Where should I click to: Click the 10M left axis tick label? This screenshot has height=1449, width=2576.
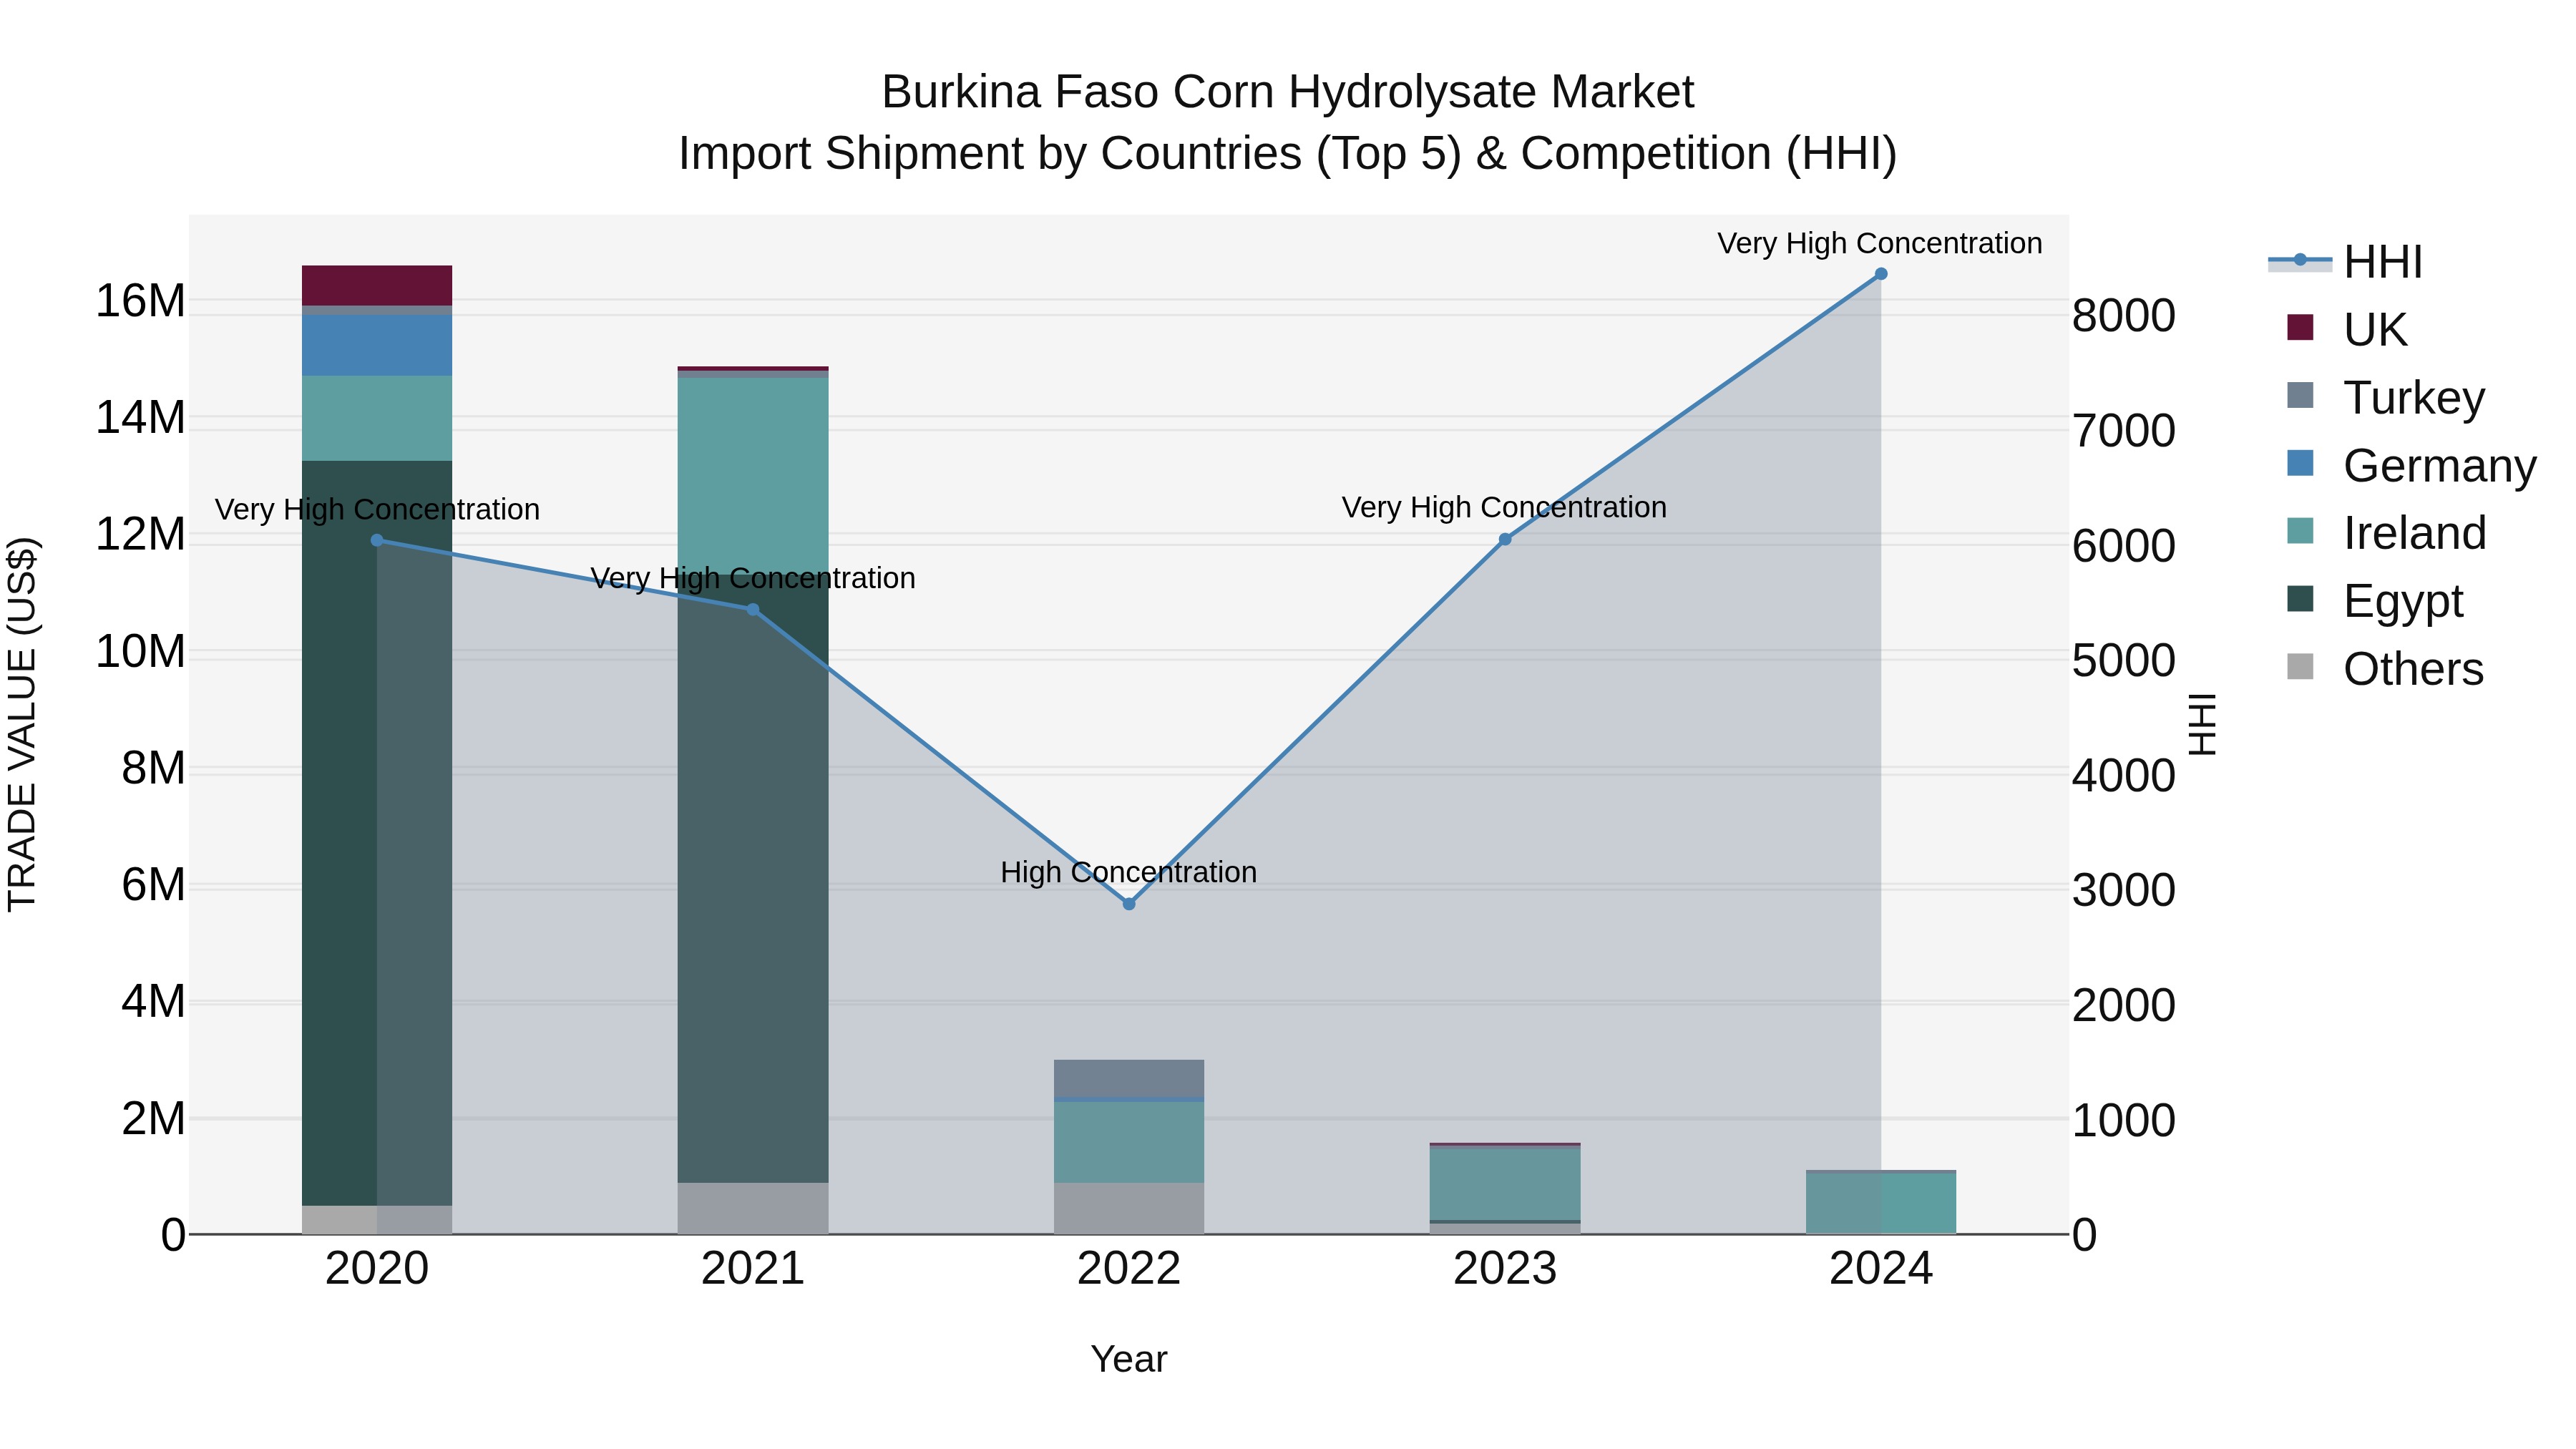click(140, 651)
